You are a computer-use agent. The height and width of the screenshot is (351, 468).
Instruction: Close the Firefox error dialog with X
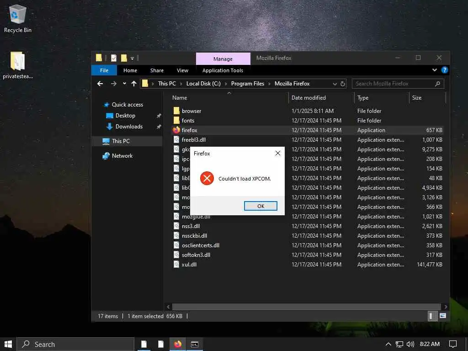pyautogui.click(x=277, y=153)
